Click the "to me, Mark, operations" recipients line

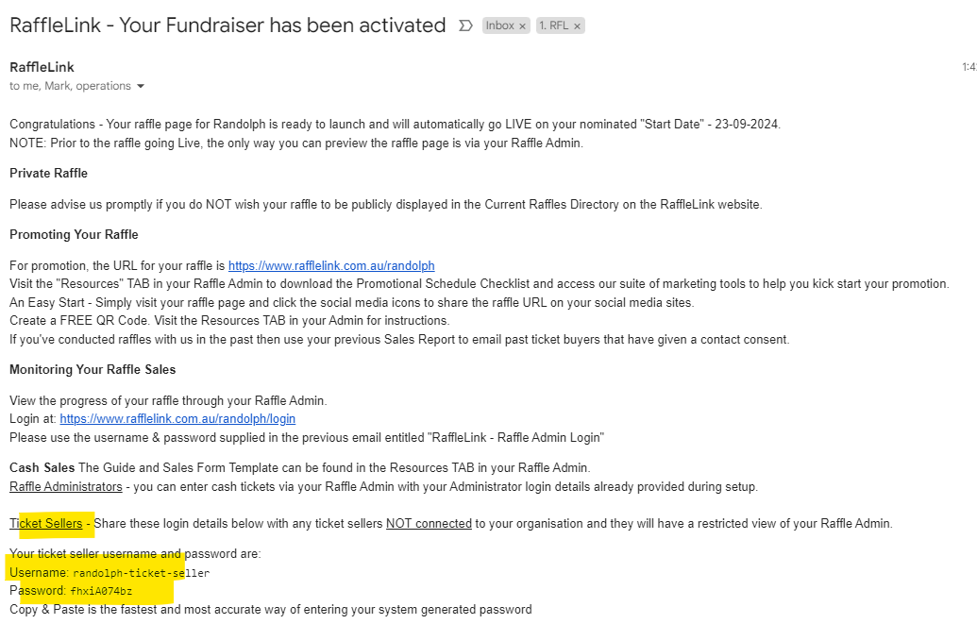[x=70, y=86]
